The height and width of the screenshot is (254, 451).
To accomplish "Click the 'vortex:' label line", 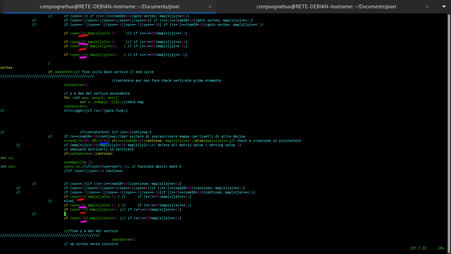I will point(7,67).
